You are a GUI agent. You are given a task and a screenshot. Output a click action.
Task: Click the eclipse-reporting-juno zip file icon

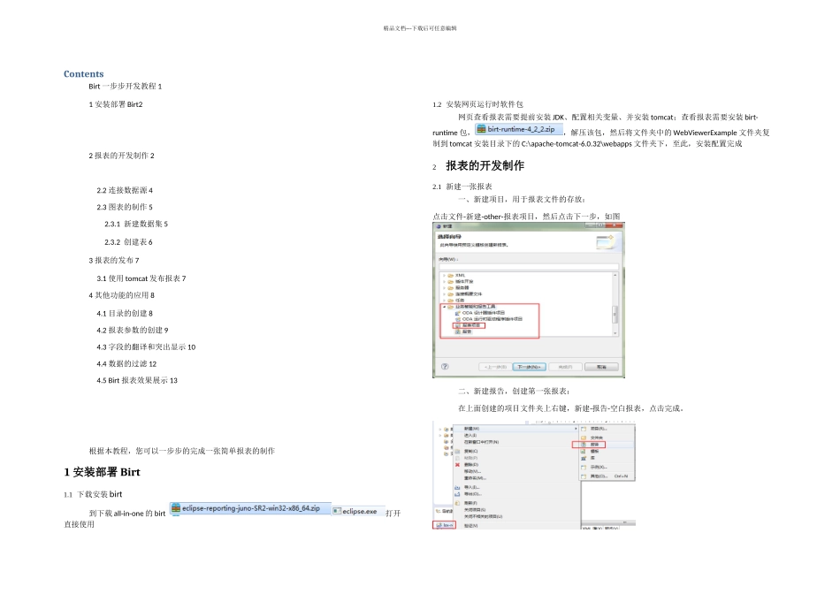coord(176,508)
